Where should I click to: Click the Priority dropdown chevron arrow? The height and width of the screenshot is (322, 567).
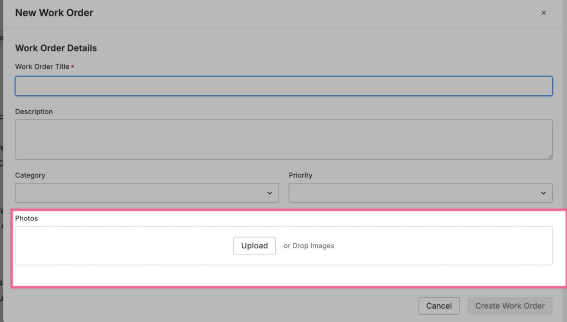click(x=543, y=193)
